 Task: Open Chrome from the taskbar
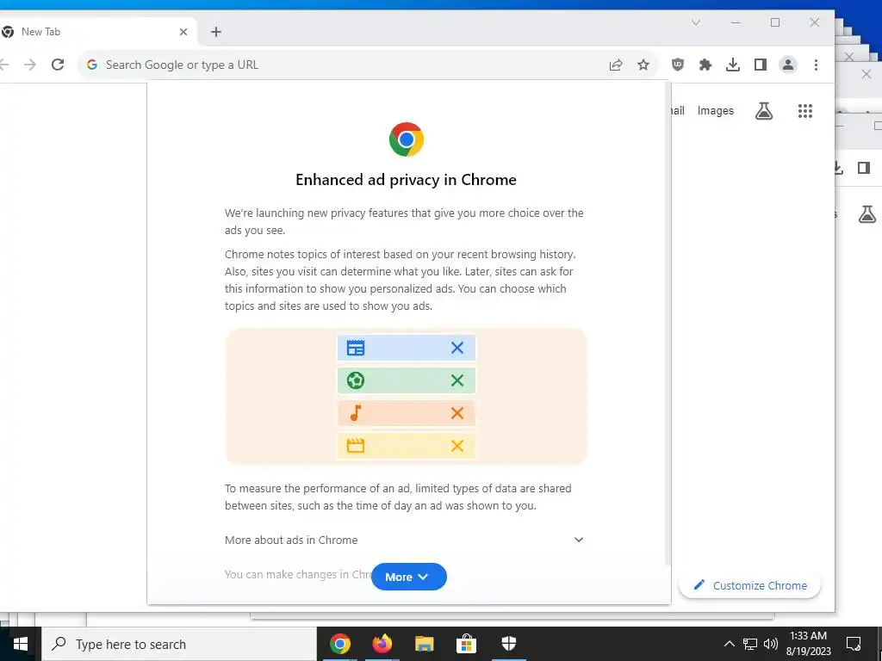[x=339, y=644]
